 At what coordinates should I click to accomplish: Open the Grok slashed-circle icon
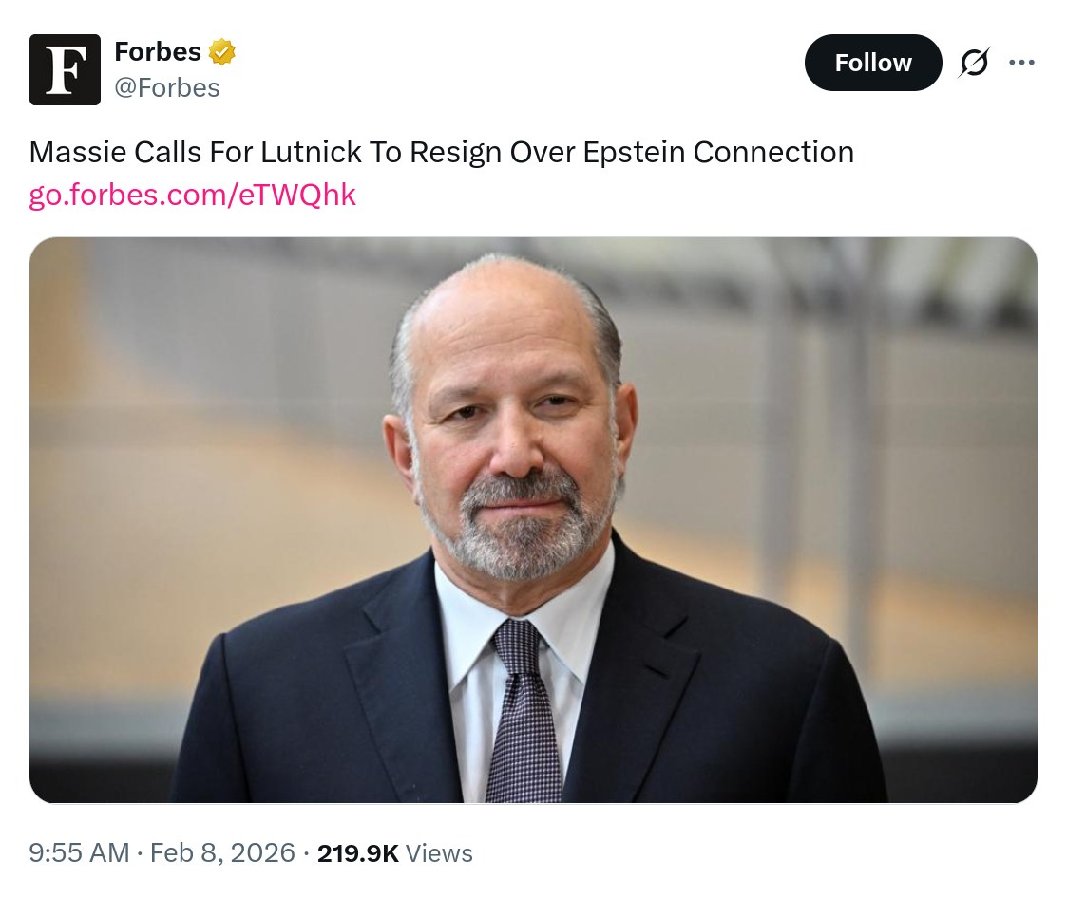point(973,63)
